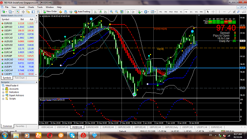Click the Market Watch scrollbar down arrow
The height and width of the screenshot is (139, 247).
(36, 74)
